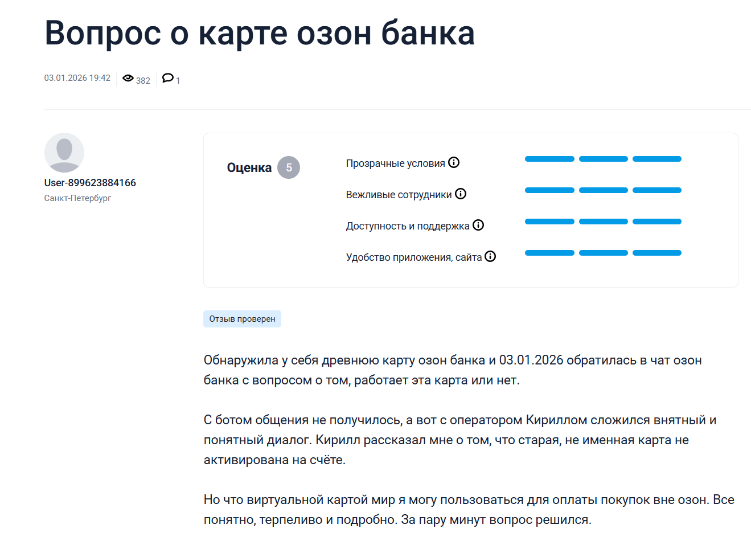Viewport: 751px width, 541px height.
Task: Show info for Удобство приложения, сайта
Action: pos(490,257)
